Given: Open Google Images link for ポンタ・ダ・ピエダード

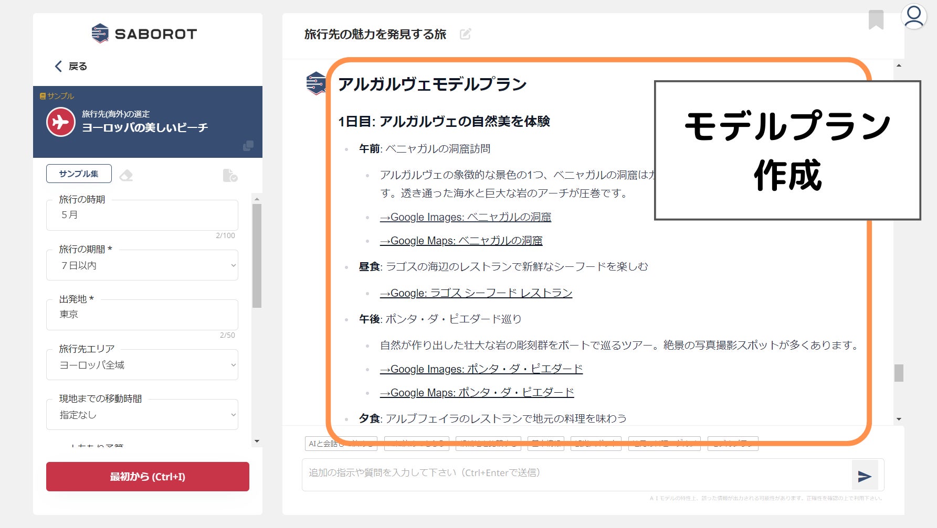Looking at the screenshot, I should click(x=481, y=369).
